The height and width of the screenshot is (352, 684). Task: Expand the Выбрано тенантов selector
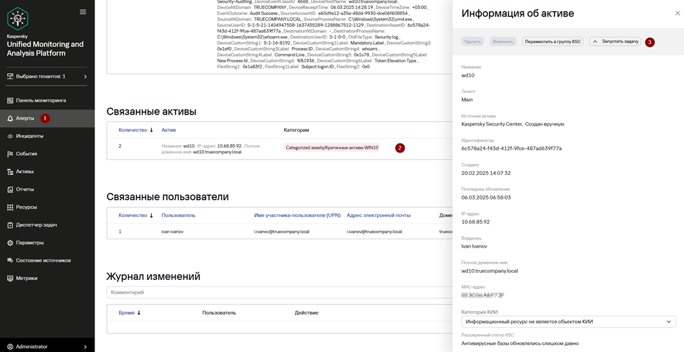pos(47,77)
